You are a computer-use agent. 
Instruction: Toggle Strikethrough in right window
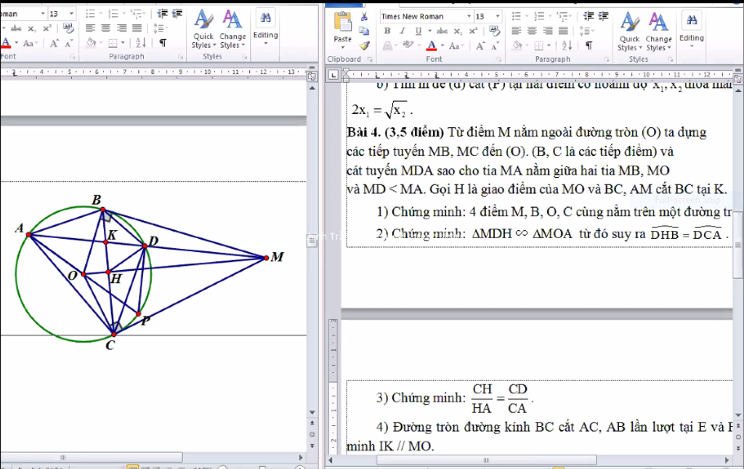pos(442,30)
